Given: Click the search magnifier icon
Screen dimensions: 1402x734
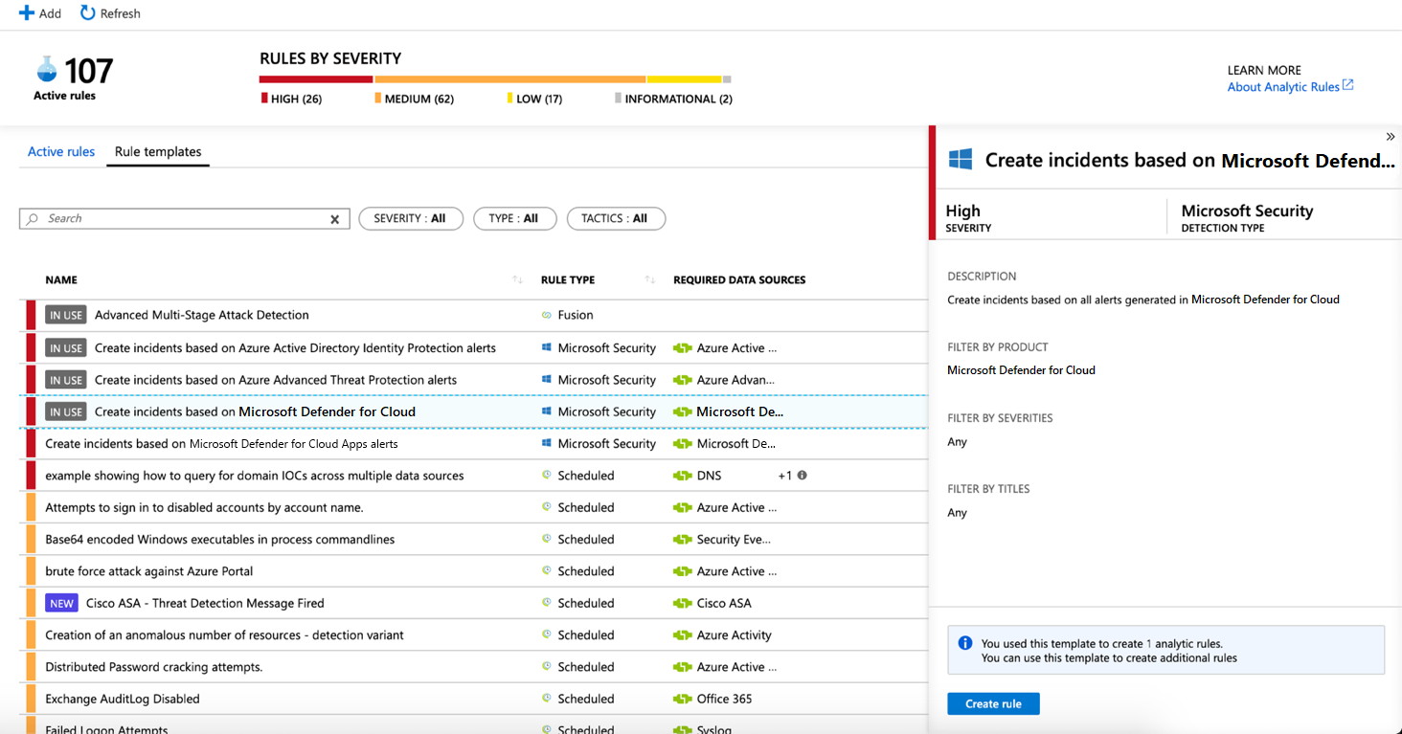Looking at the screenshot, I should [x=34, y=218].
